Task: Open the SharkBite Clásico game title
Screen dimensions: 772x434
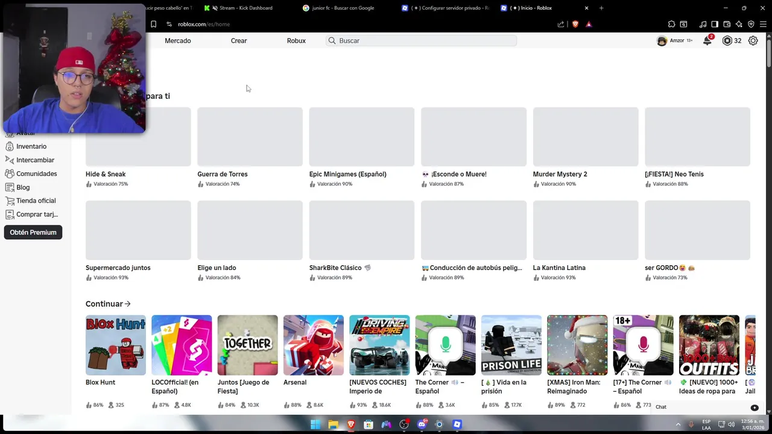Action: (340, 268)
